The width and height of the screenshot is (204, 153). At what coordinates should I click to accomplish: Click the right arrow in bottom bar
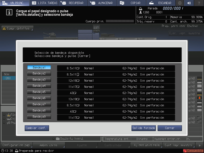point(200,146)
